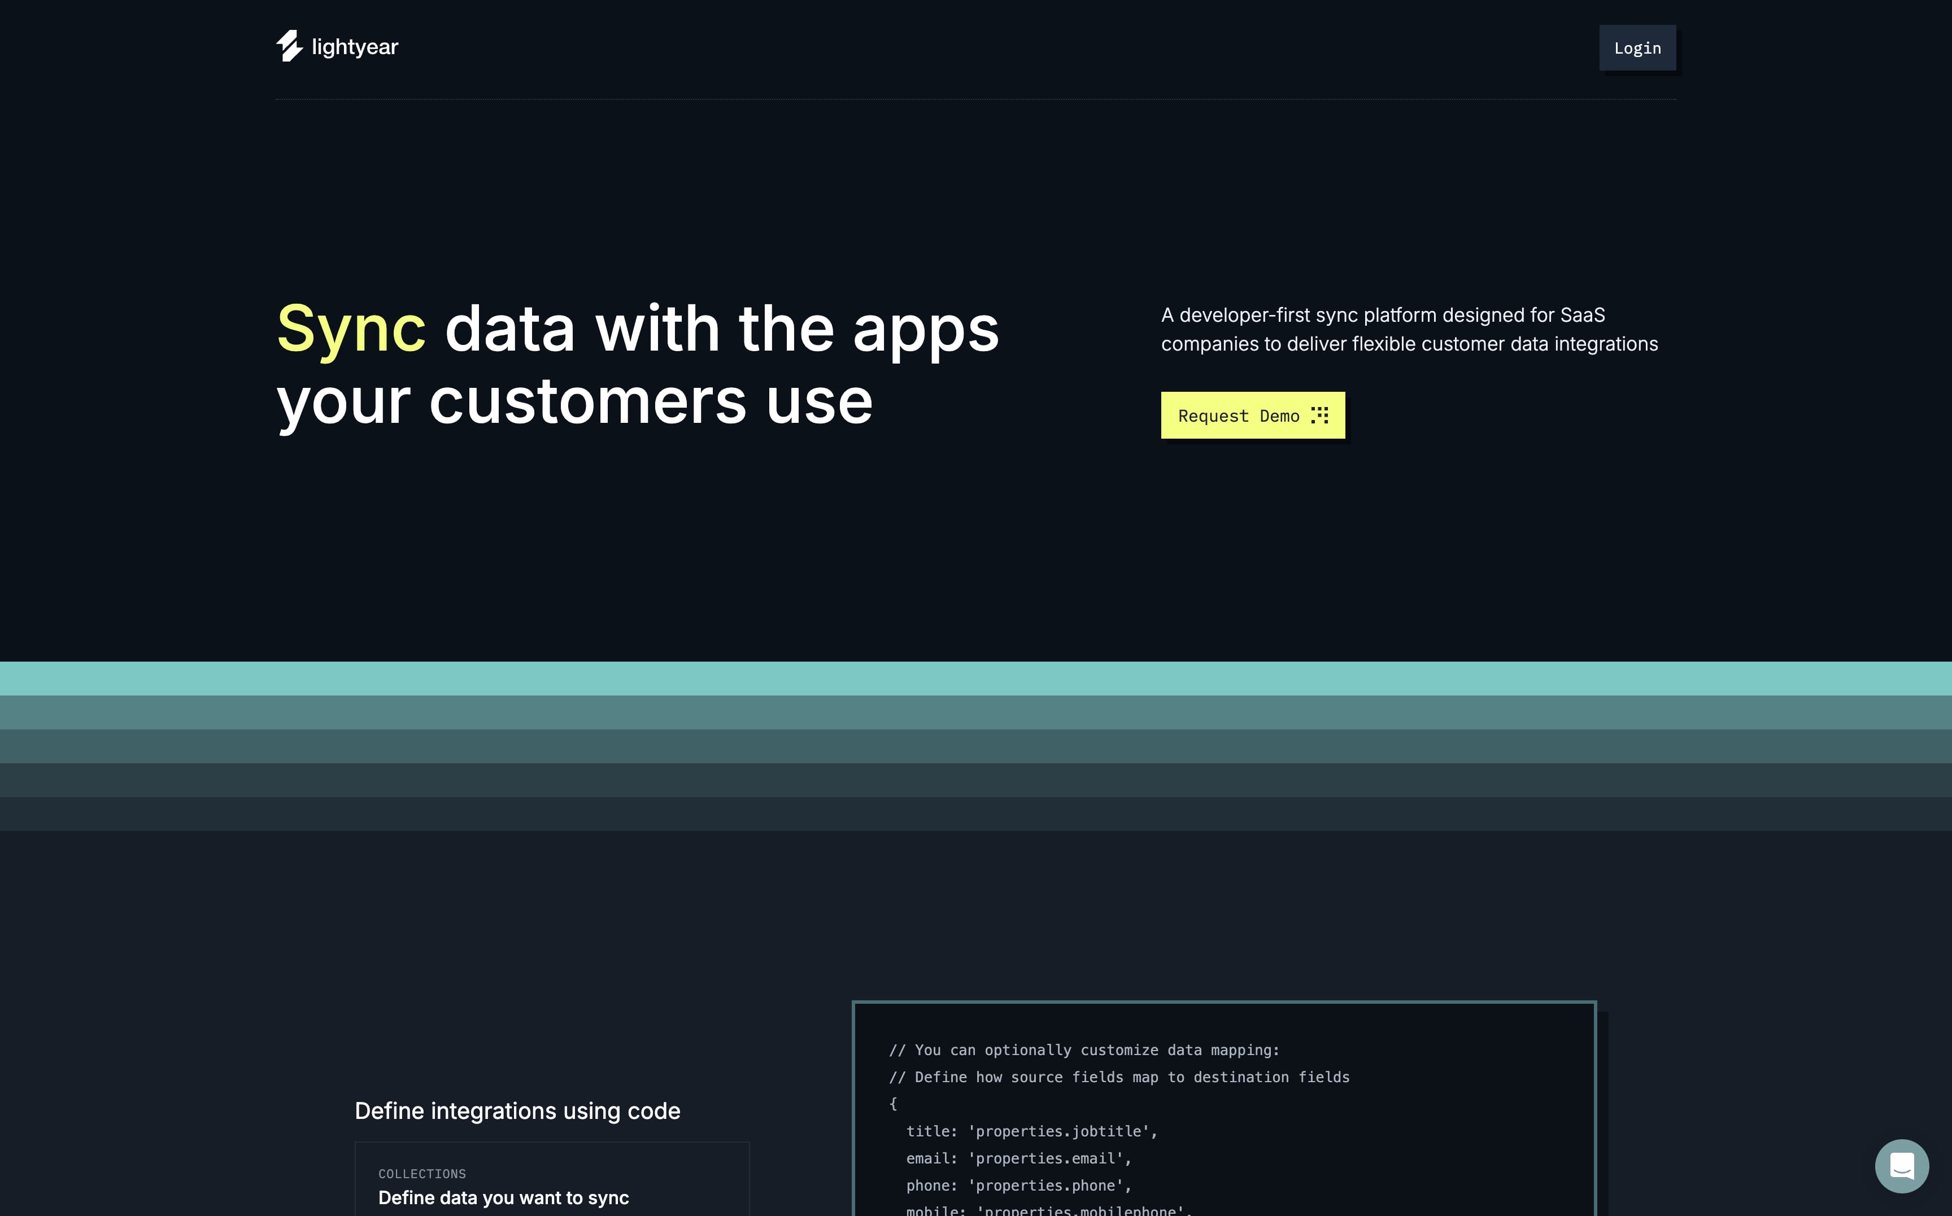This screenshot has width=1952, height=1216.
Task: Click the yellow 'Sync' headline word
Action: 351,328
